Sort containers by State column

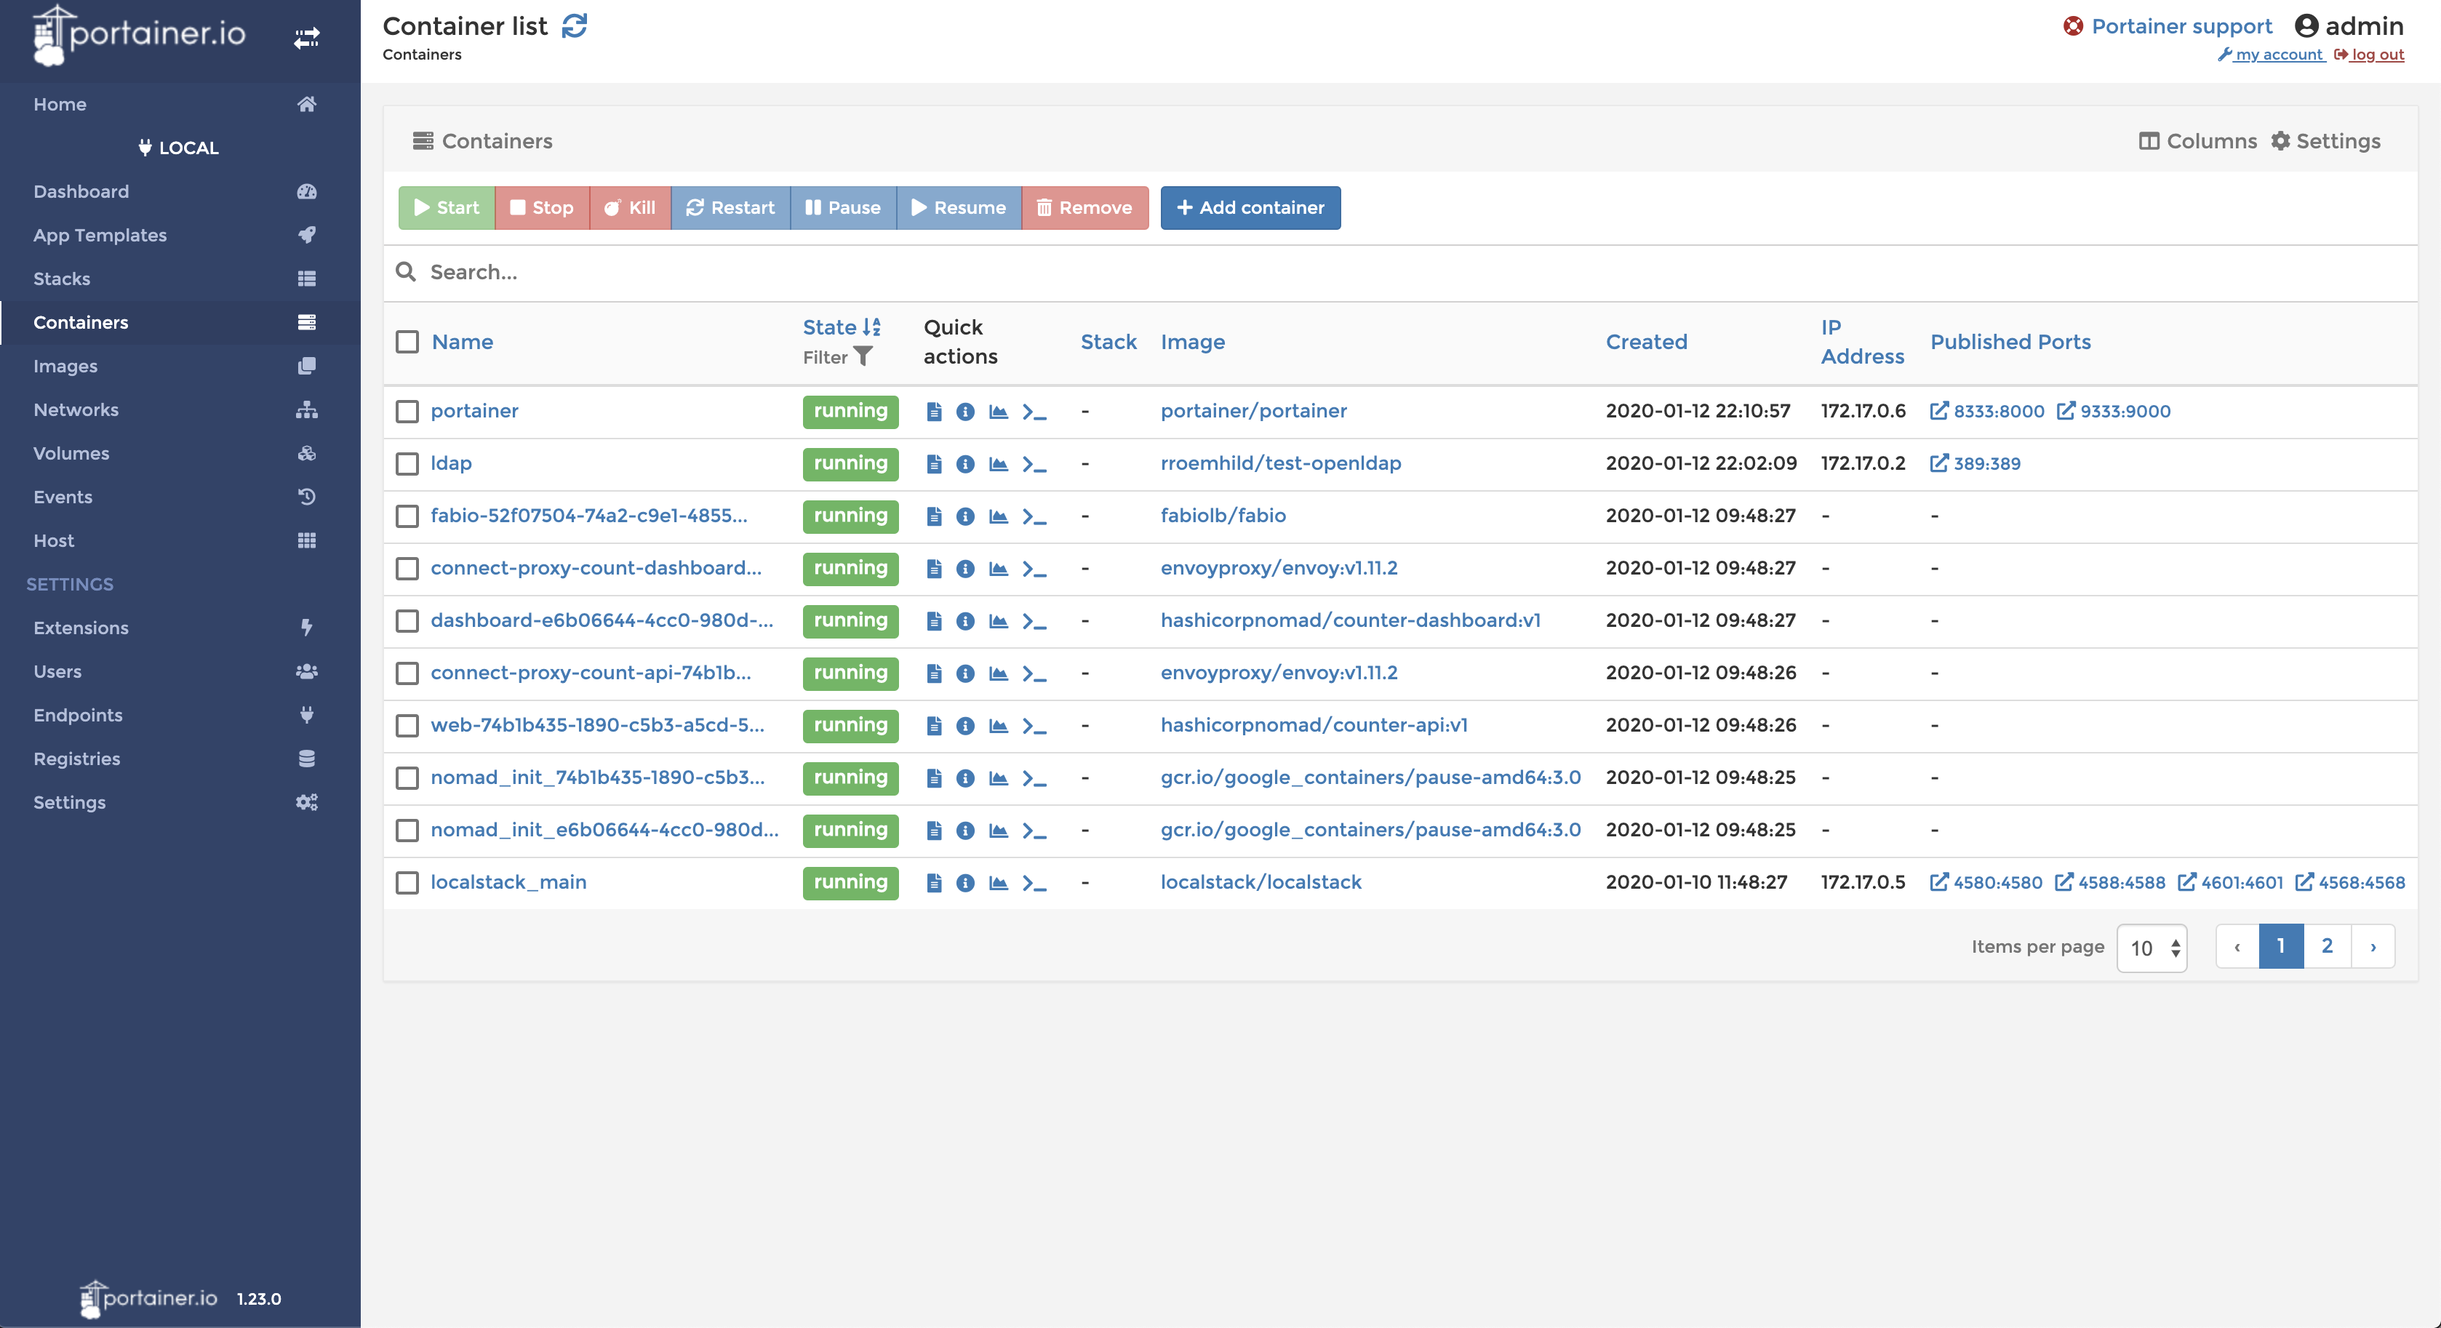point(842,327)
